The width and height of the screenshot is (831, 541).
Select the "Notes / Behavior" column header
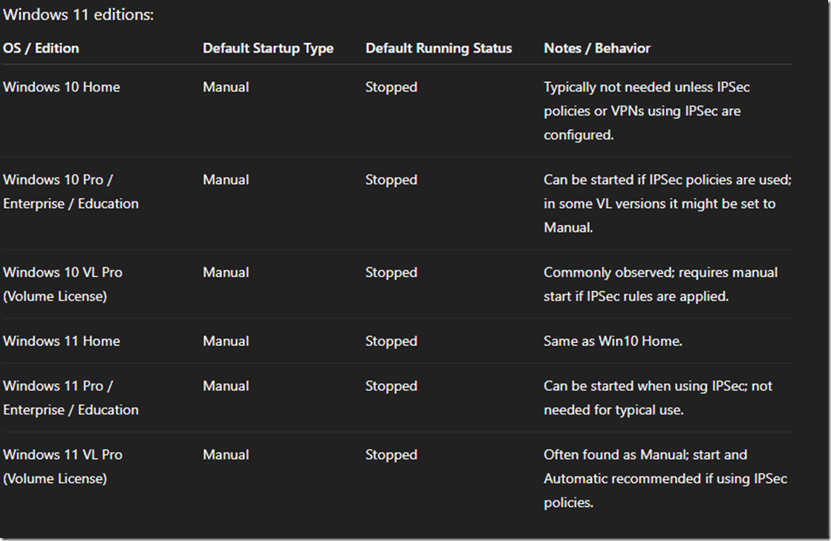coord(597,48)
